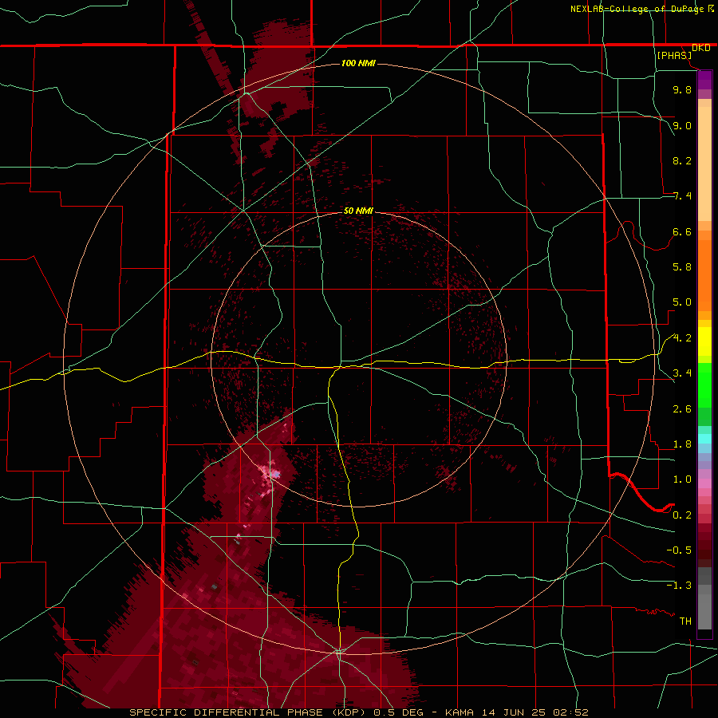
Task: Click the [PHAS] legend unit label
Action: pyautogui.click(x=674, y=55)
